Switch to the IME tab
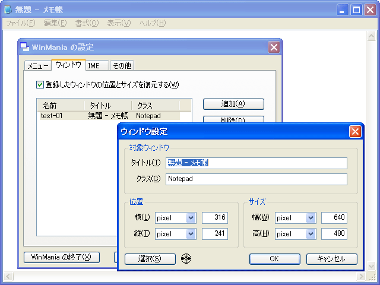This screenshot has width=380, height=285. (97, 66)
